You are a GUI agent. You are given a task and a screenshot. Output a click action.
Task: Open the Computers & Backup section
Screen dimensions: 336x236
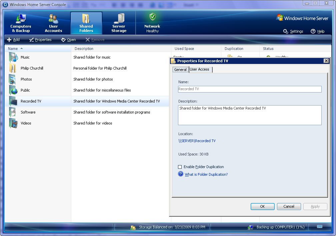click(x=21, y=23)
